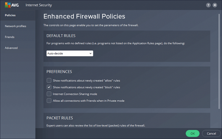
Task: Click the AVG logo icon
Action: (8, 5)
